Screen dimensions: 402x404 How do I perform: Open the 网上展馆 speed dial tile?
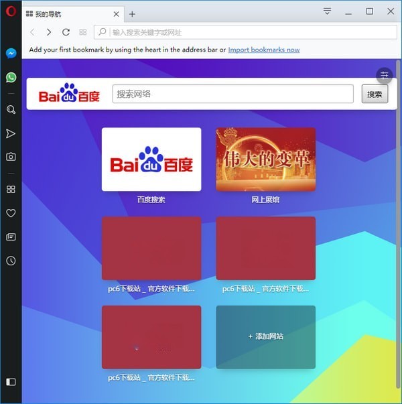tap(266, 159)
